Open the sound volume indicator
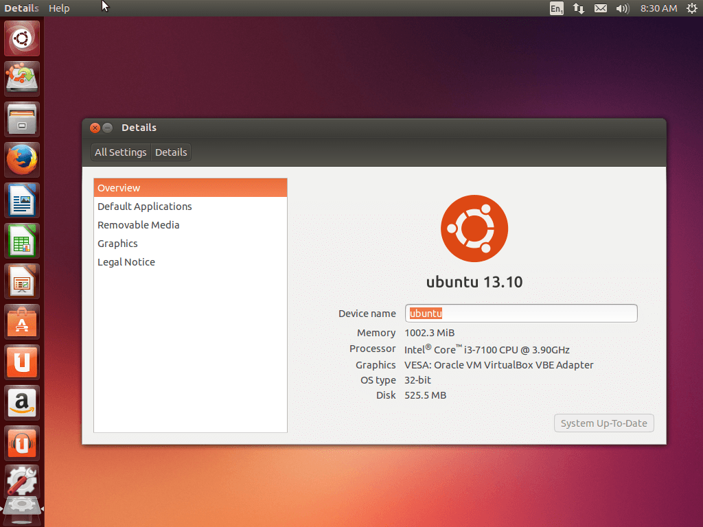703x527 pixels. (623, 8)
